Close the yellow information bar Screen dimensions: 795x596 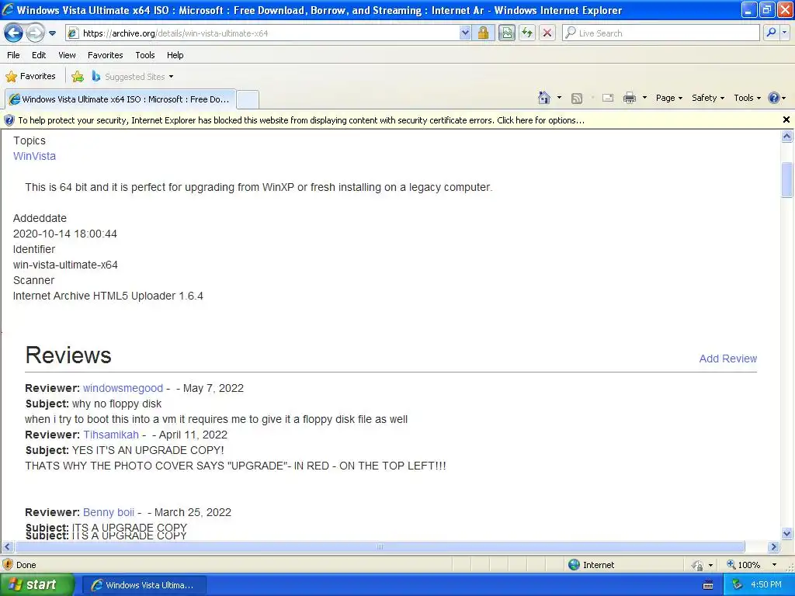786,120
